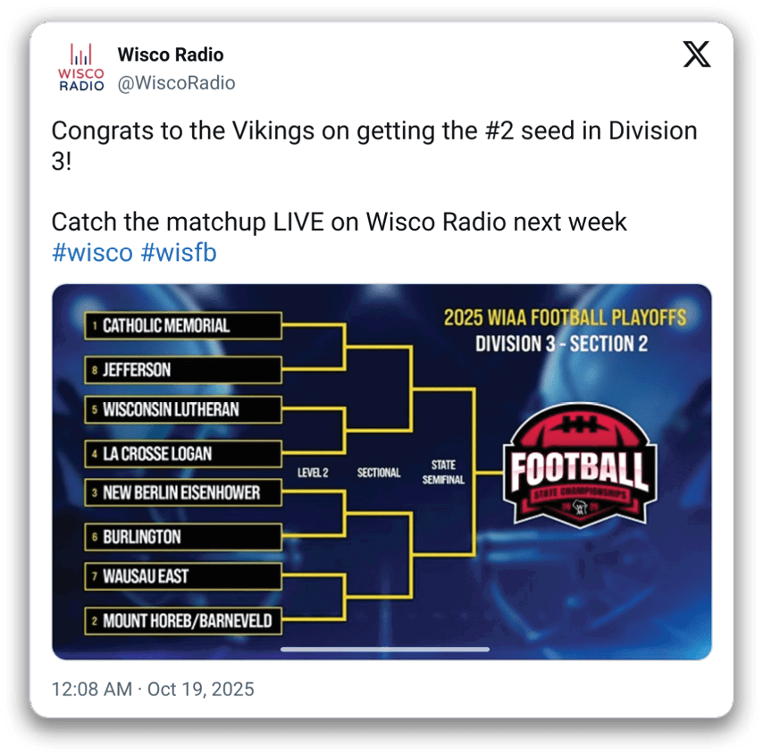Screen dimensions: 763x756
Task: Click the La Crosse Logan team box
Action: [183, 453]
